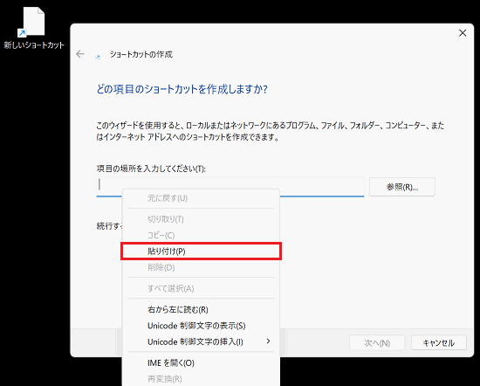Choose 削除(D) in the context menu
Screen dimensions: 480x386
(x=201, y=267)
